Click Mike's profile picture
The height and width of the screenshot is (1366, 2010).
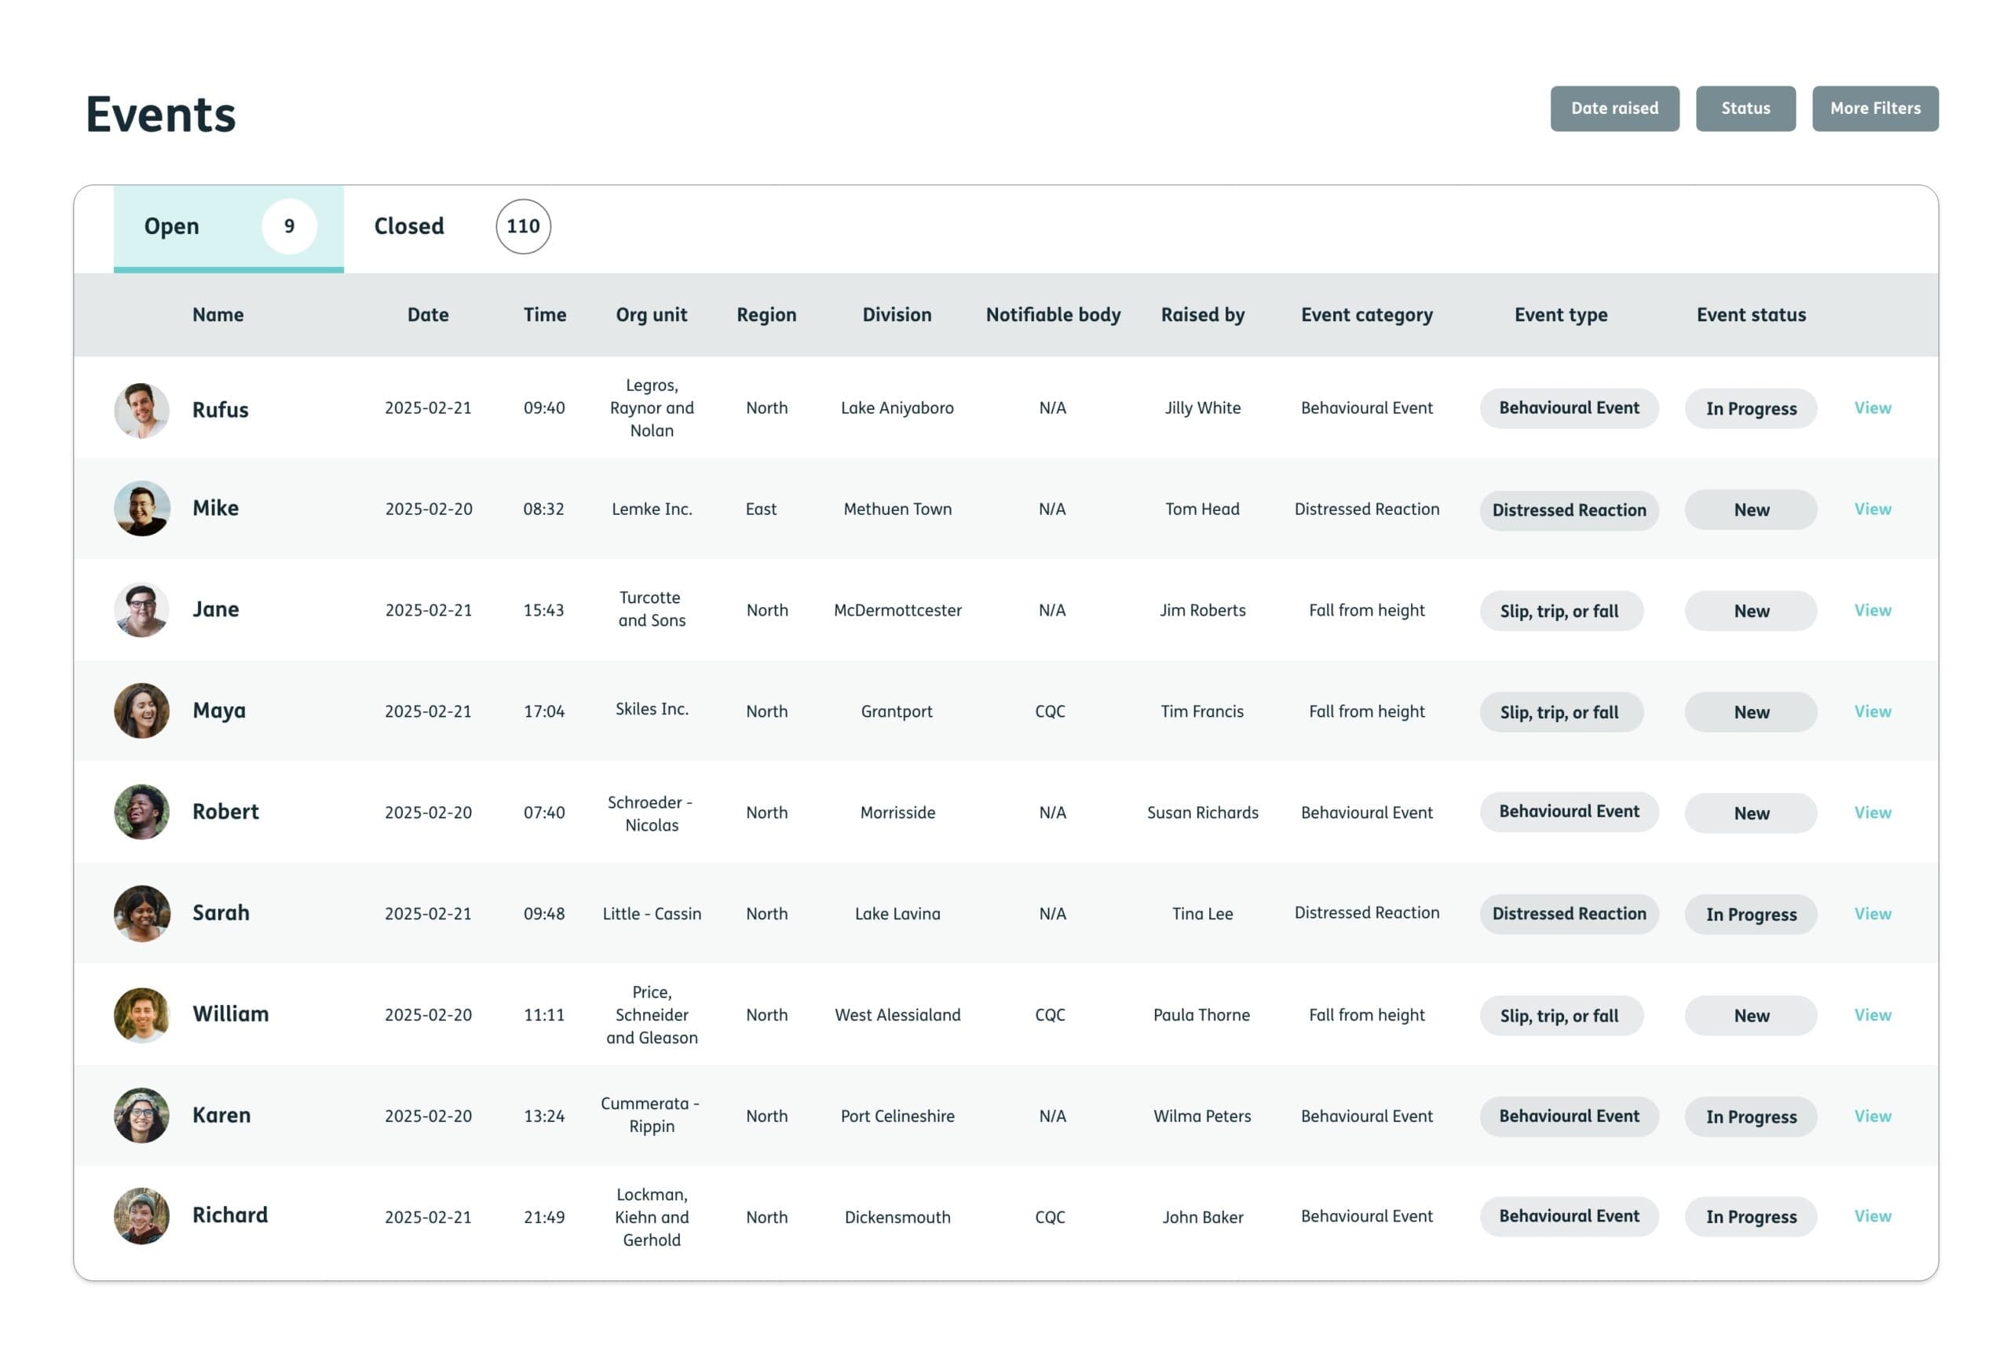[142, 510]
